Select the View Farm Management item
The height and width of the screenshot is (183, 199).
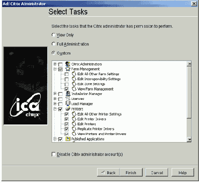[x=95, y=89]
